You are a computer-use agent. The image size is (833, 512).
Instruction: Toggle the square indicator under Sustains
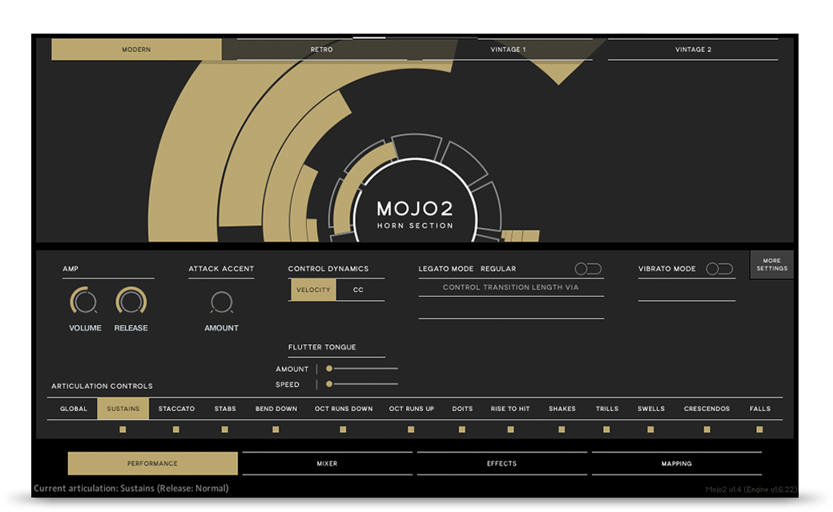(123, 430)
